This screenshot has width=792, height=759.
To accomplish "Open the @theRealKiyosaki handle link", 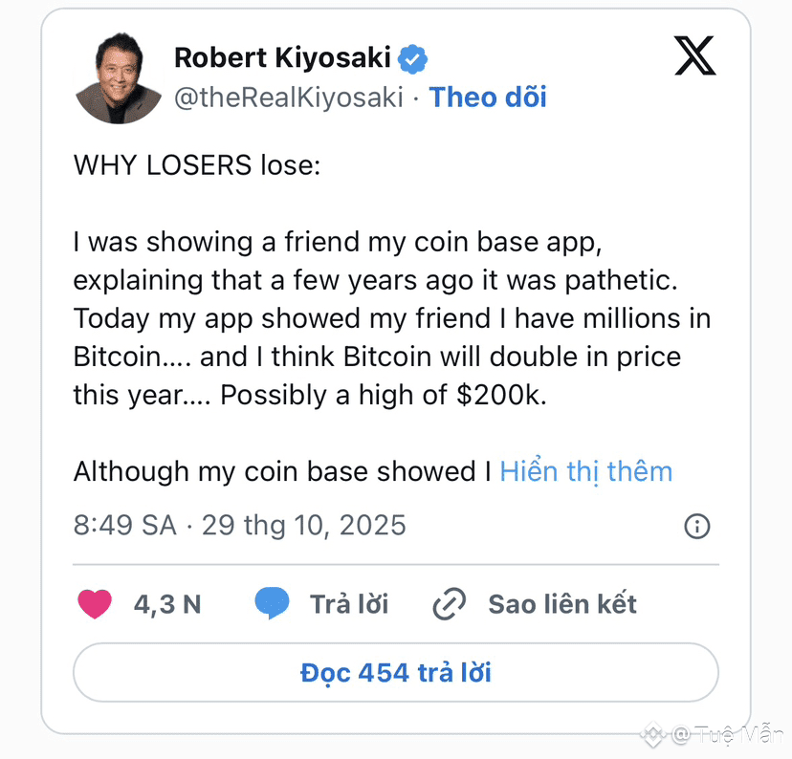I will 288,97.
